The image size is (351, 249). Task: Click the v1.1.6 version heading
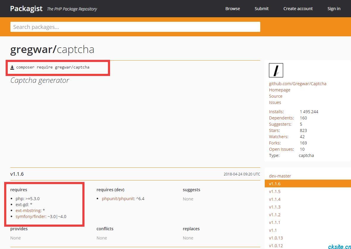coord(17,174)
